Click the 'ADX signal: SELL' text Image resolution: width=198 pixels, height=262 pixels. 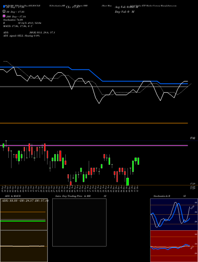pos(13,36)
